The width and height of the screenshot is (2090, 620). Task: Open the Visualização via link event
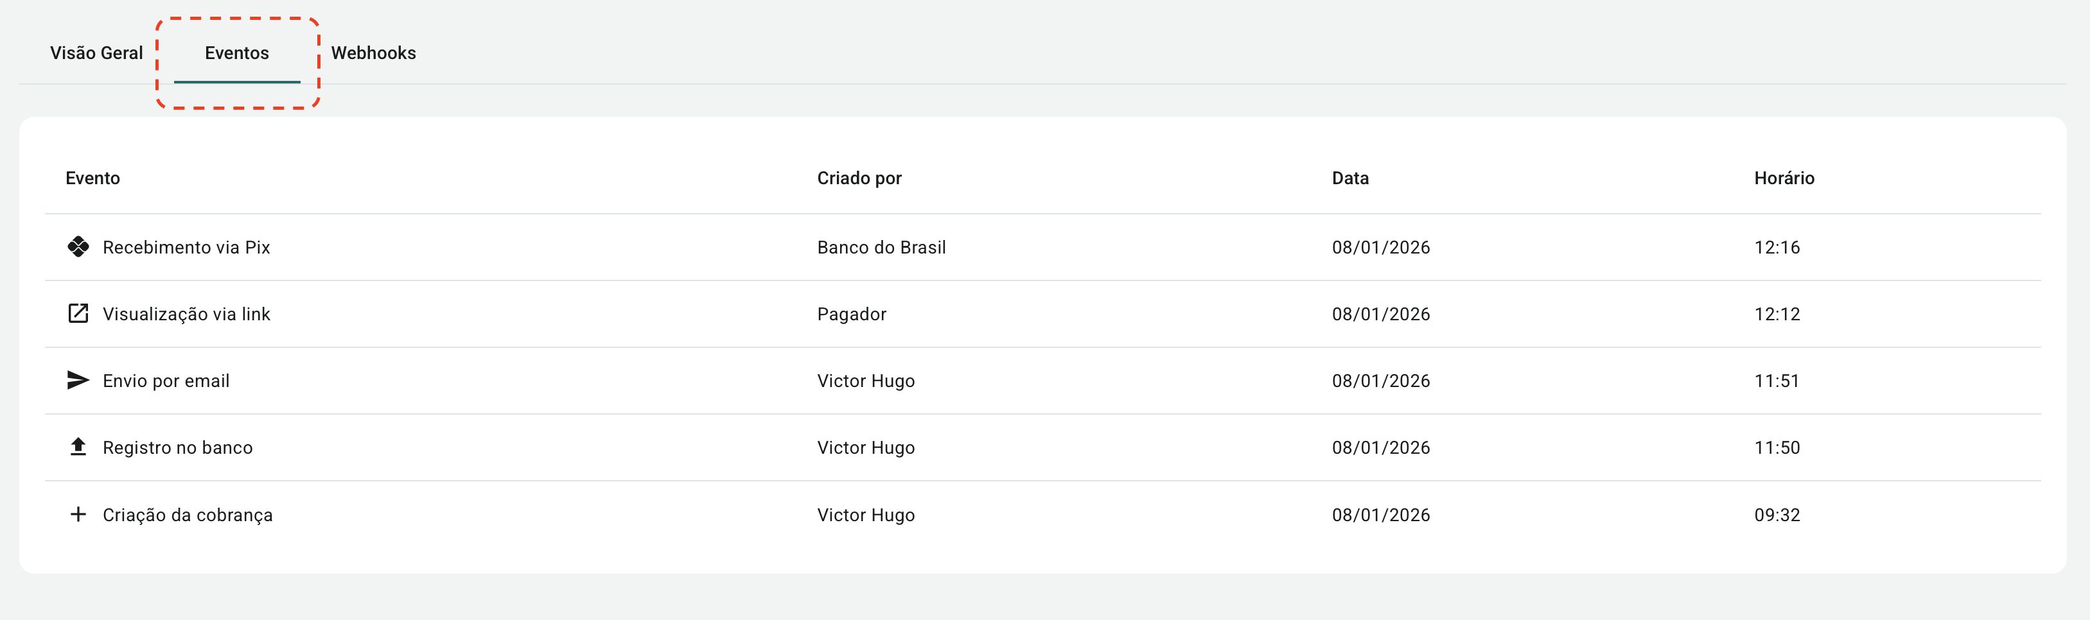click(187, 314)
